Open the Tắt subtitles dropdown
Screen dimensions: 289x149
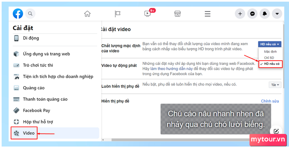tap(275, 85)
